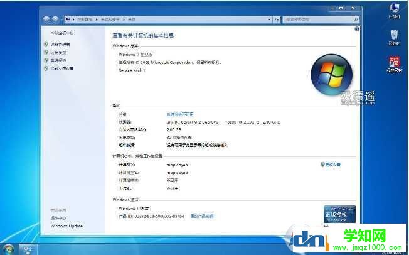This screenshot has height=255, width=409.
Task: Open help via the blue question mark icon
Action: tap(357, 29)
